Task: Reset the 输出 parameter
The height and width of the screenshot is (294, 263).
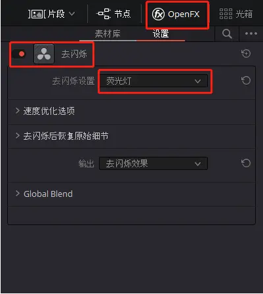Action: (246, 163)
